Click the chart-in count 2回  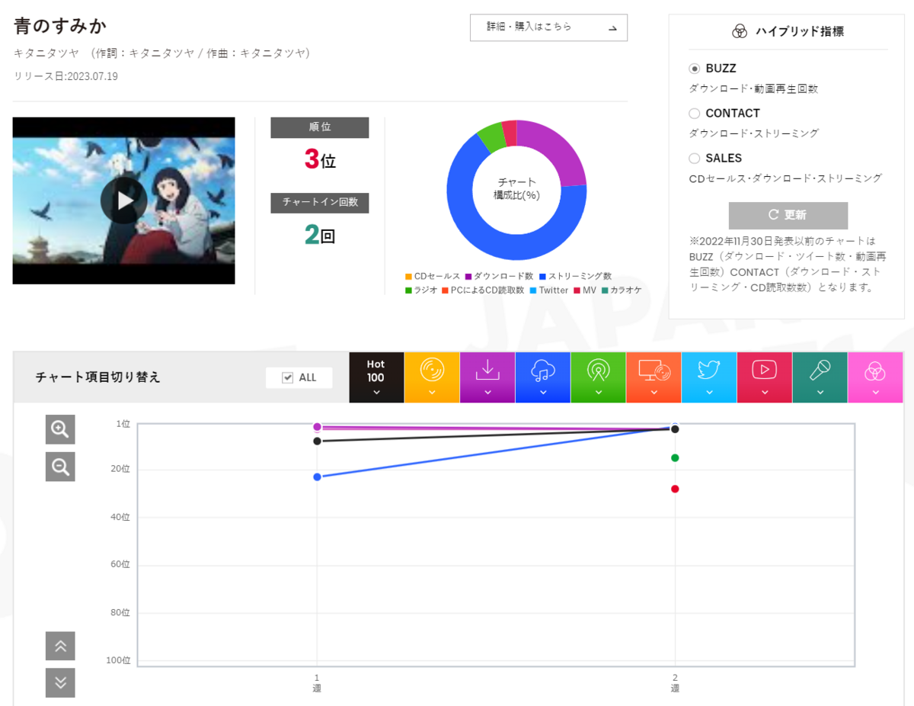tap(320, 235)
